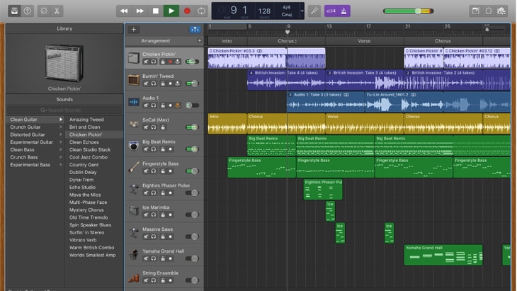Screen dimensions: 517x291
Task: Choose the Surfin' in Stereo sound
Action: (x=86, y=233)
